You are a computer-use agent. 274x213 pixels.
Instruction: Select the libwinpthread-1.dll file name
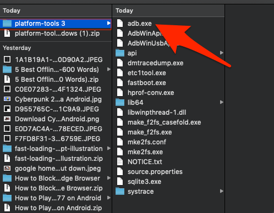pos(157,113)
